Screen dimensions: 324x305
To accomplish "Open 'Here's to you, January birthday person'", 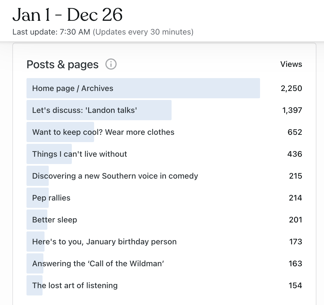I will point(104,242).
